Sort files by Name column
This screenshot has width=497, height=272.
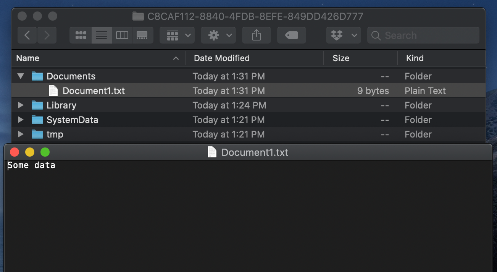[28, 58]
